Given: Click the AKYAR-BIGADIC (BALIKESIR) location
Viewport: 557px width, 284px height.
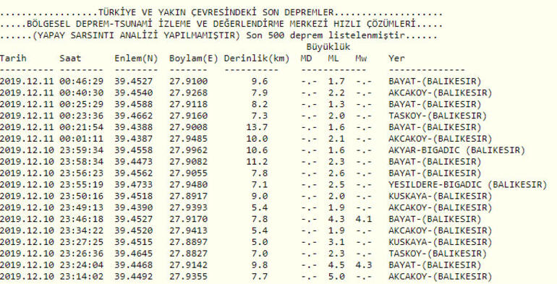Looking at the screenshot, I should click(457, 150).
